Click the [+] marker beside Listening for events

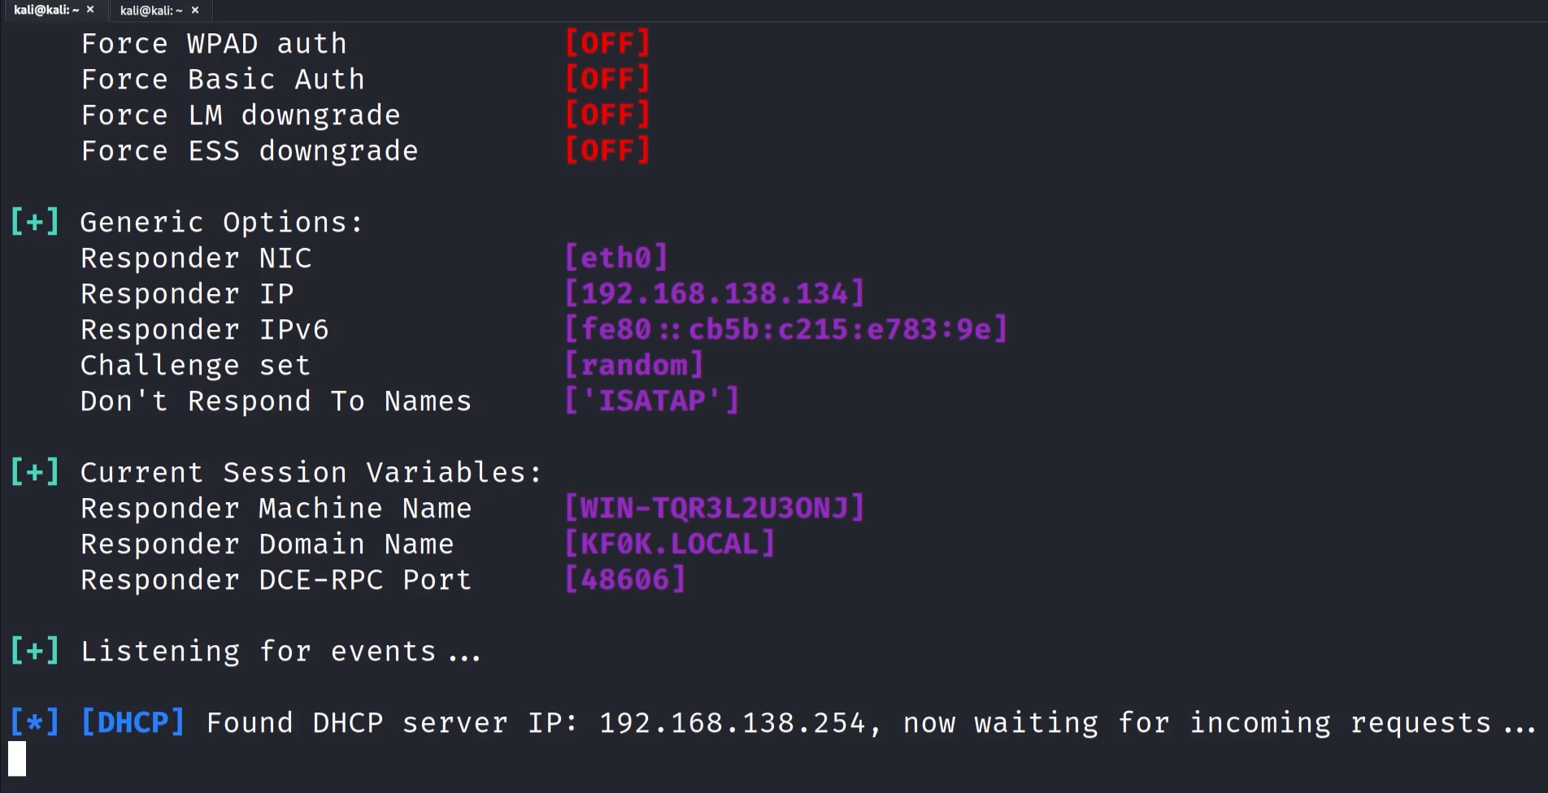(x=35, y=651)
